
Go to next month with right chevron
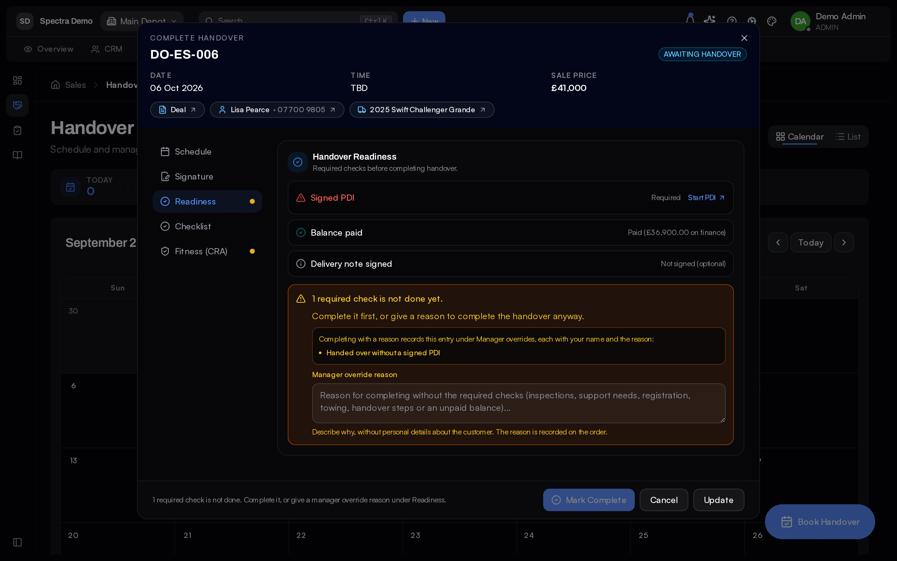(x=844, y=243)
